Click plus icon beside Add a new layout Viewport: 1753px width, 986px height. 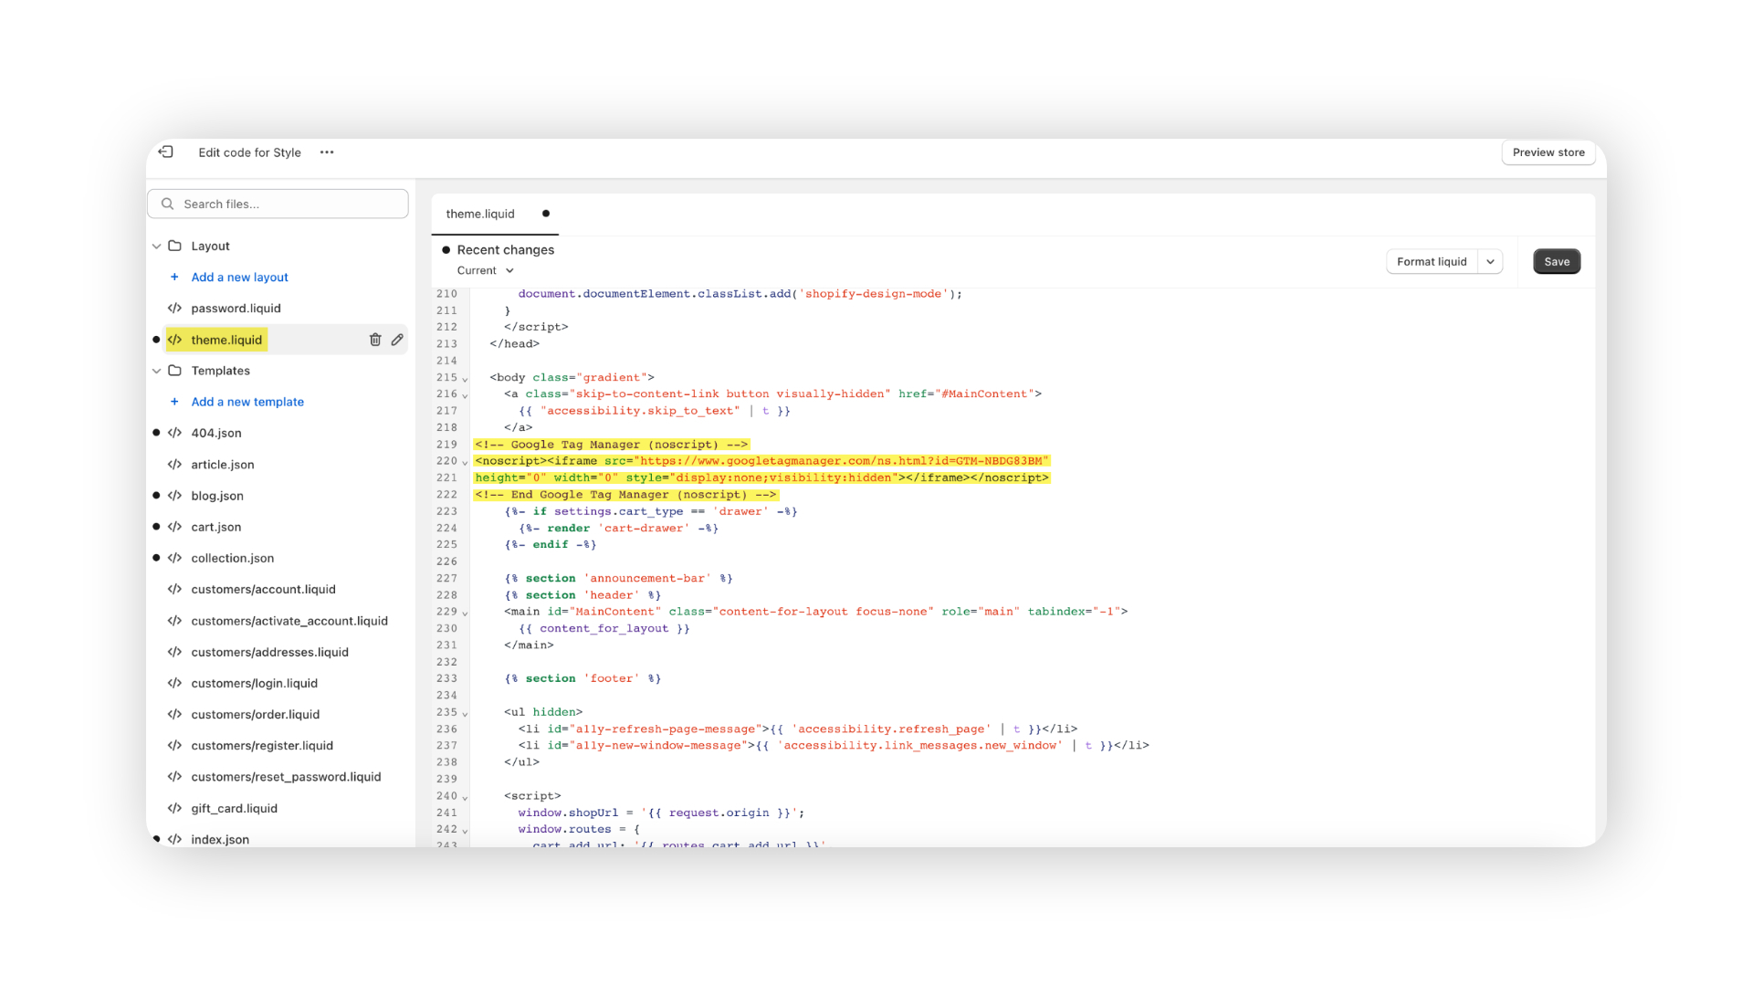point(174,278)
